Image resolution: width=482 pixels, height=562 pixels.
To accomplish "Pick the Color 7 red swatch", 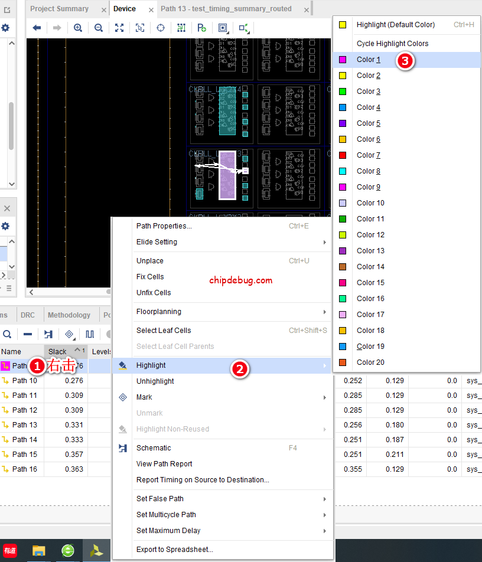I will (x=369, y=155).
